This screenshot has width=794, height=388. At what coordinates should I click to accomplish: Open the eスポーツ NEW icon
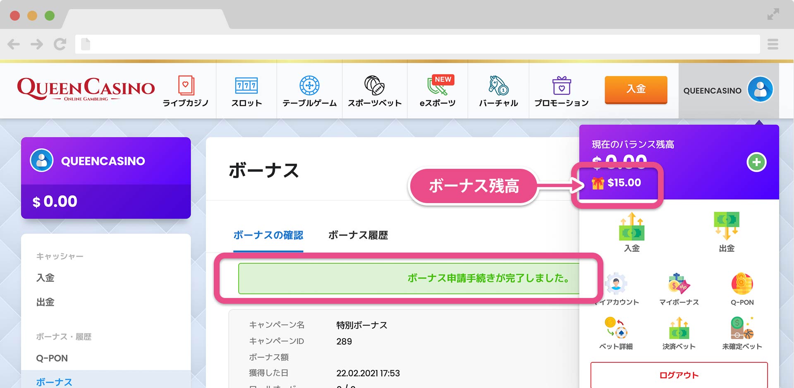pos(440,85)
